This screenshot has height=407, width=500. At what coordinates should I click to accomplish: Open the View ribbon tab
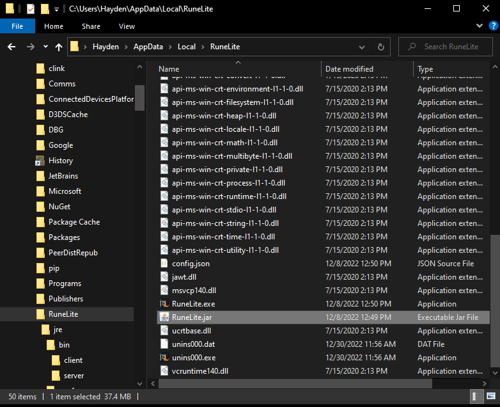click(127, 26)
